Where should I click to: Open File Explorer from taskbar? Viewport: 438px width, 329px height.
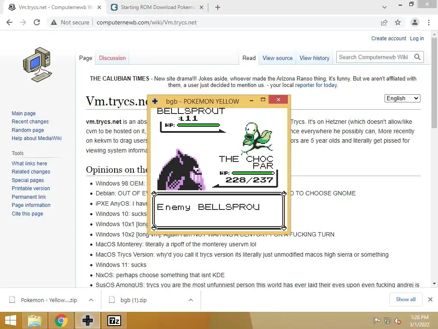[x=35, y=320]
